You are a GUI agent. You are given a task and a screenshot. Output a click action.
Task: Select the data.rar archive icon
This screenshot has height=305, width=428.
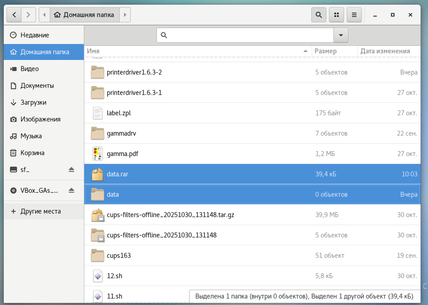point(98,174)
